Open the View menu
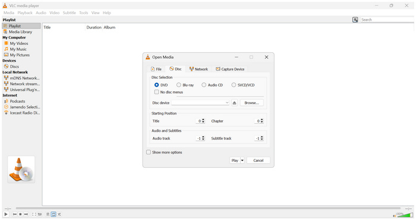The image size is (416, 220). click(x=95, y=12)
